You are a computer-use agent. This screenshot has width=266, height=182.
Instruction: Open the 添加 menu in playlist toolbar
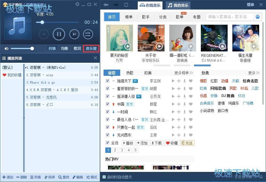click(x=8, y=177)
